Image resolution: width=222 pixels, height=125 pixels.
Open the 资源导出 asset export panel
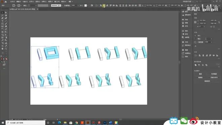[x=186, y=53]
